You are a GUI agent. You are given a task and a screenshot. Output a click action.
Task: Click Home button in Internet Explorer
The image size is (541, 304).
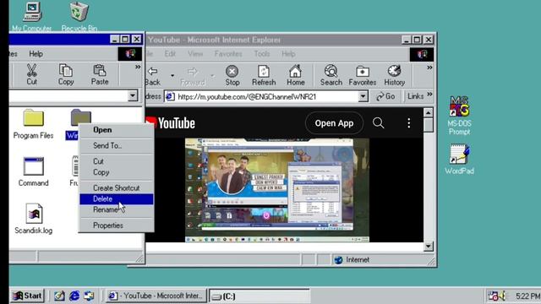pyautogui.click(x=296, y=76)
